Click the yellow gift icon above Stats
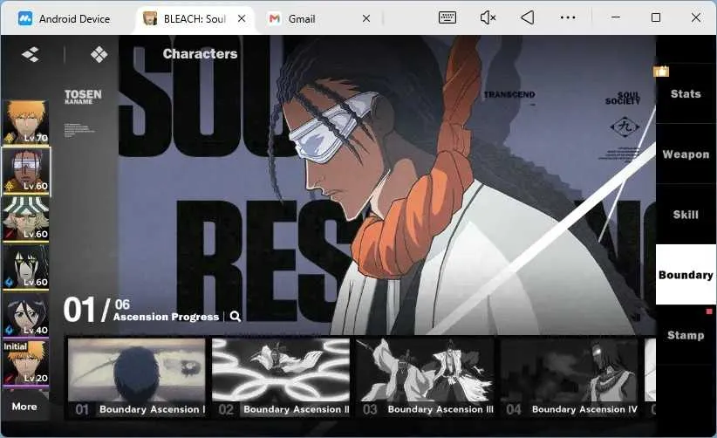 [661, 71]
